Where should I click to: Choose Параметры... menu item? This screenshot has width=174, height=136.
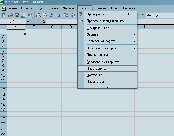point(108,82)
